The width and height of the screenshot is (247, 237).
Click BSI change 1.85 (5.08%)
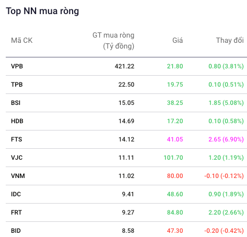[226, 103]
